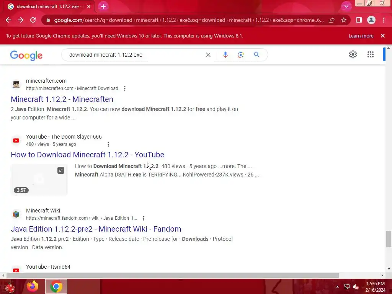Screen dimensions: 392x294
Task: Open more options for Doom Slayer 666 result
Action: (108, 144)
